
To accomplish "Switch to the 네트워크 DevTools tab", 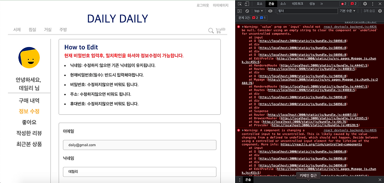I will coord(298,4).
